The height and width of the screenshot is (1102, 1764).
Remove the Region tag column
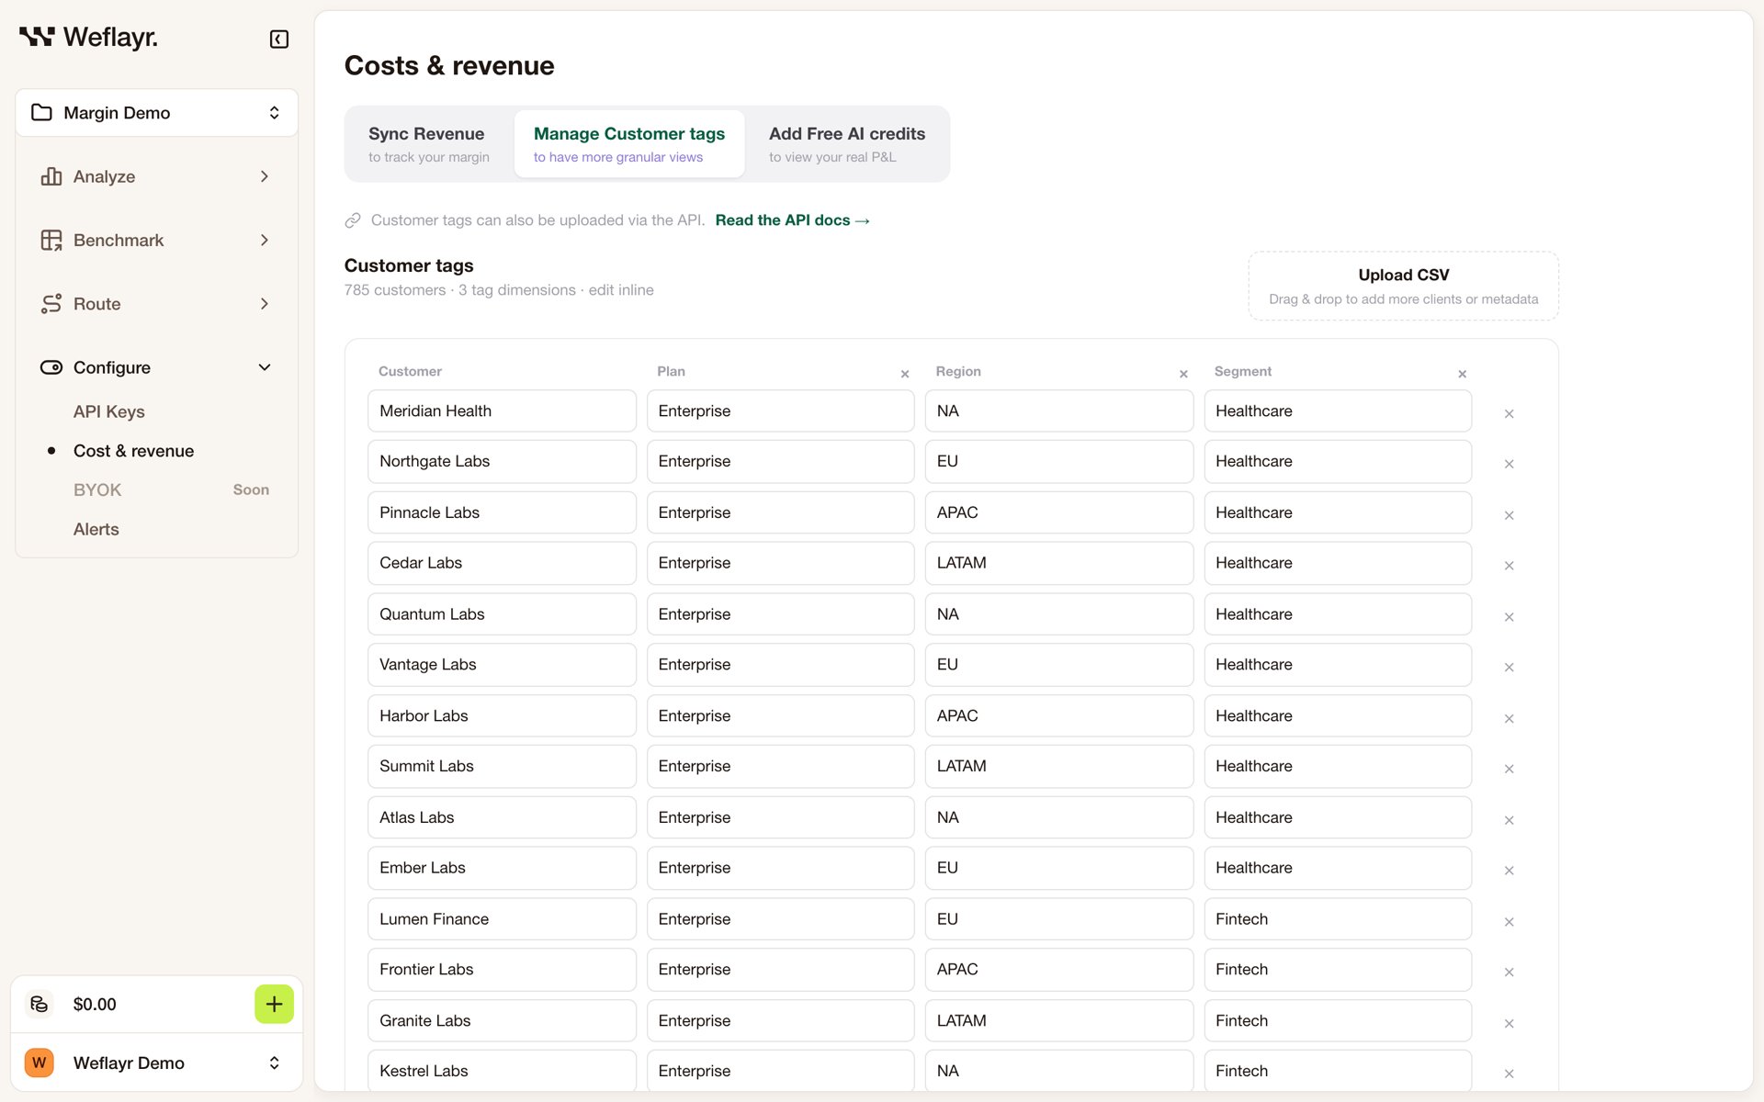tap(1183, 374)
